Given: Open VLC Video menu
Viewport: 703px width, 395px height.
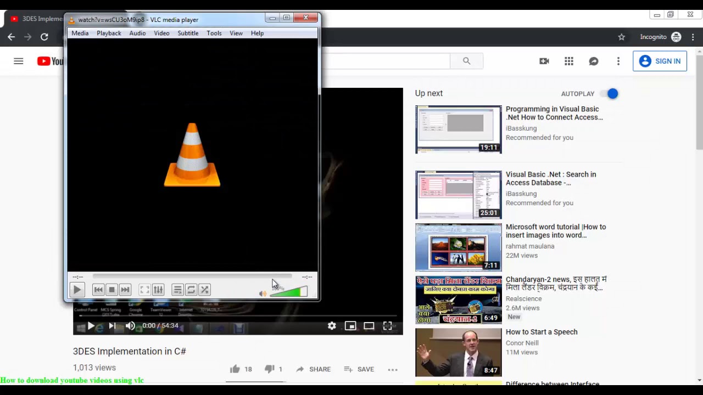Looking at the screenshot, I should point(161,33).
